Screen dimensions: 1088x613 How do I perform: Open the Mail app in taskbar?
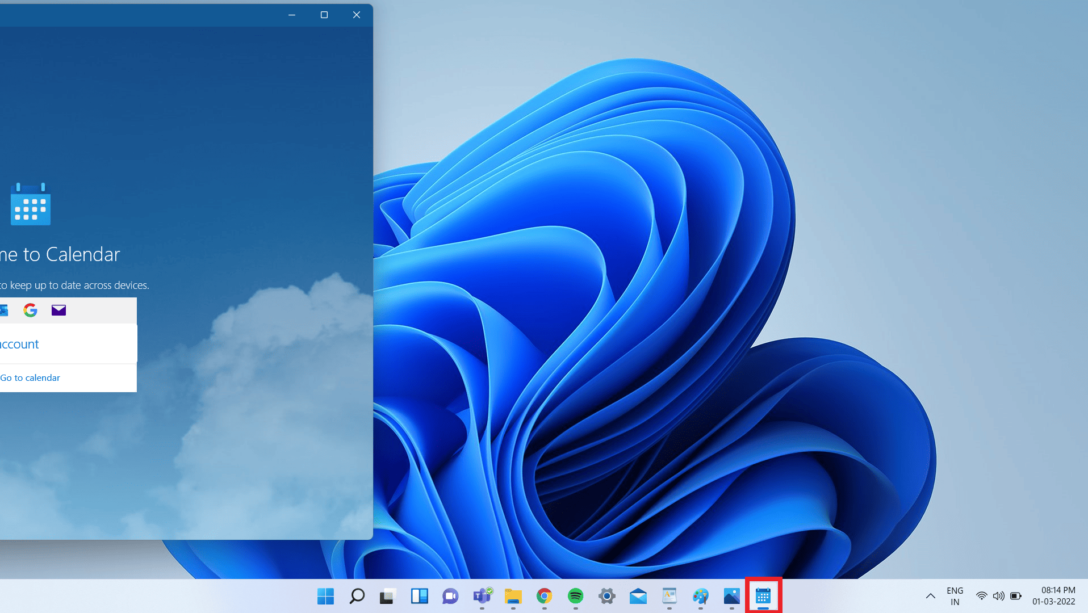tap(638, 596)
